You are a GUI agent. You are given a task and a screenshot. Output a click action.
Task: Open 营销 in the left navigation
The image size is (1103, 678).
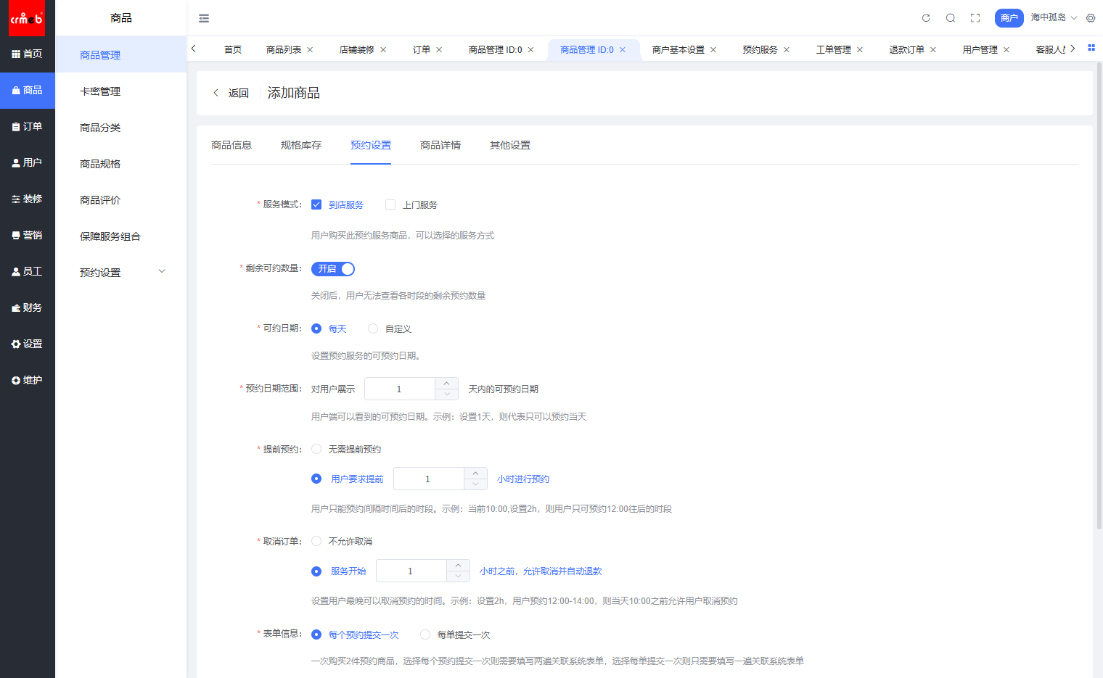pyautogui.click(x=28, y=235)
